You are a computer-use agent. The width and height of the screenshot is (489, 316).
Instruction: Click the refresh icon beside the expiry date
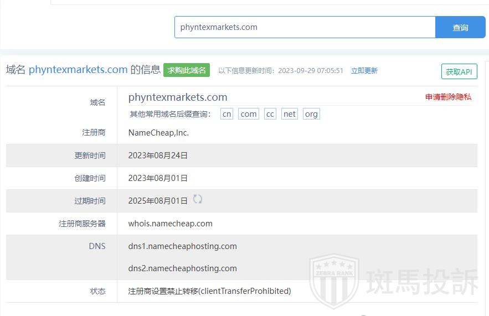tap(198, 200)
